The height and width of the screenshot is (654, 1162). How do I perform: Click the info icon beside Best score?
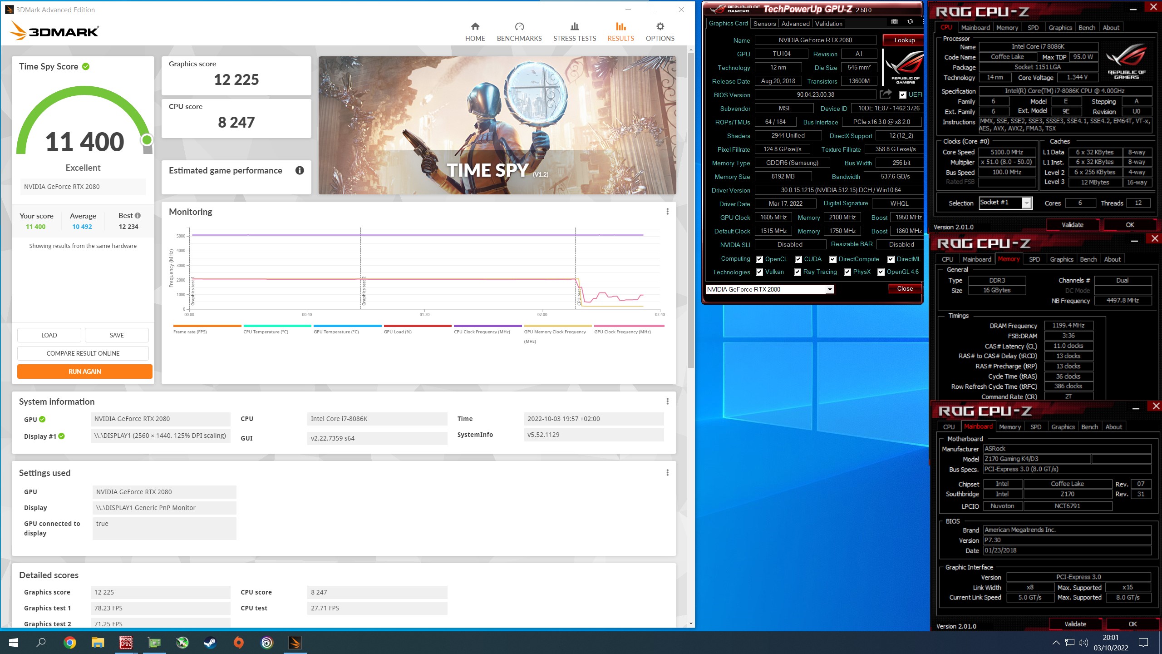138,216
